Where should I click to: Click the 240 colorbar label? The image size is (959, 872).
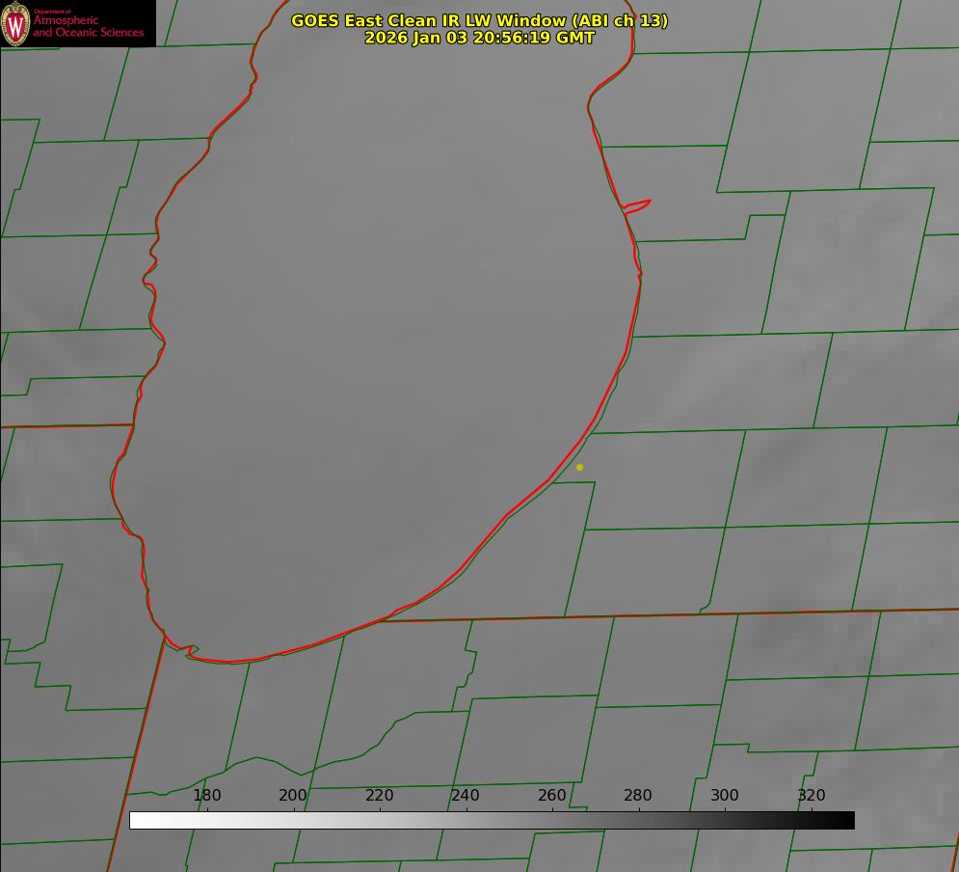(466, 795)
